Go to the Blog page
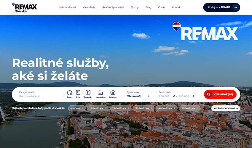The width and height of the screenshot is (252, 148). (148, 7)
